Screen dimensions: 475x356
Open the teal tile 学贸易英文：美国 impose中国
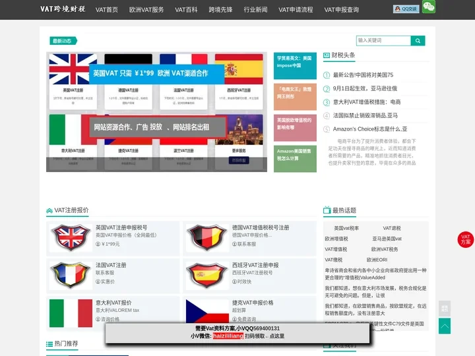[x=295, y=66]
